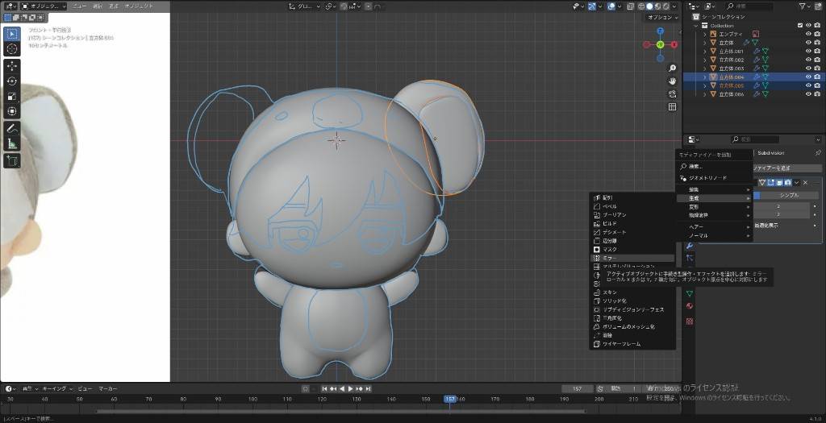Click the current frame marker 157 on the timeline
This screenshot has width=826, height=423.
point(449,398)
